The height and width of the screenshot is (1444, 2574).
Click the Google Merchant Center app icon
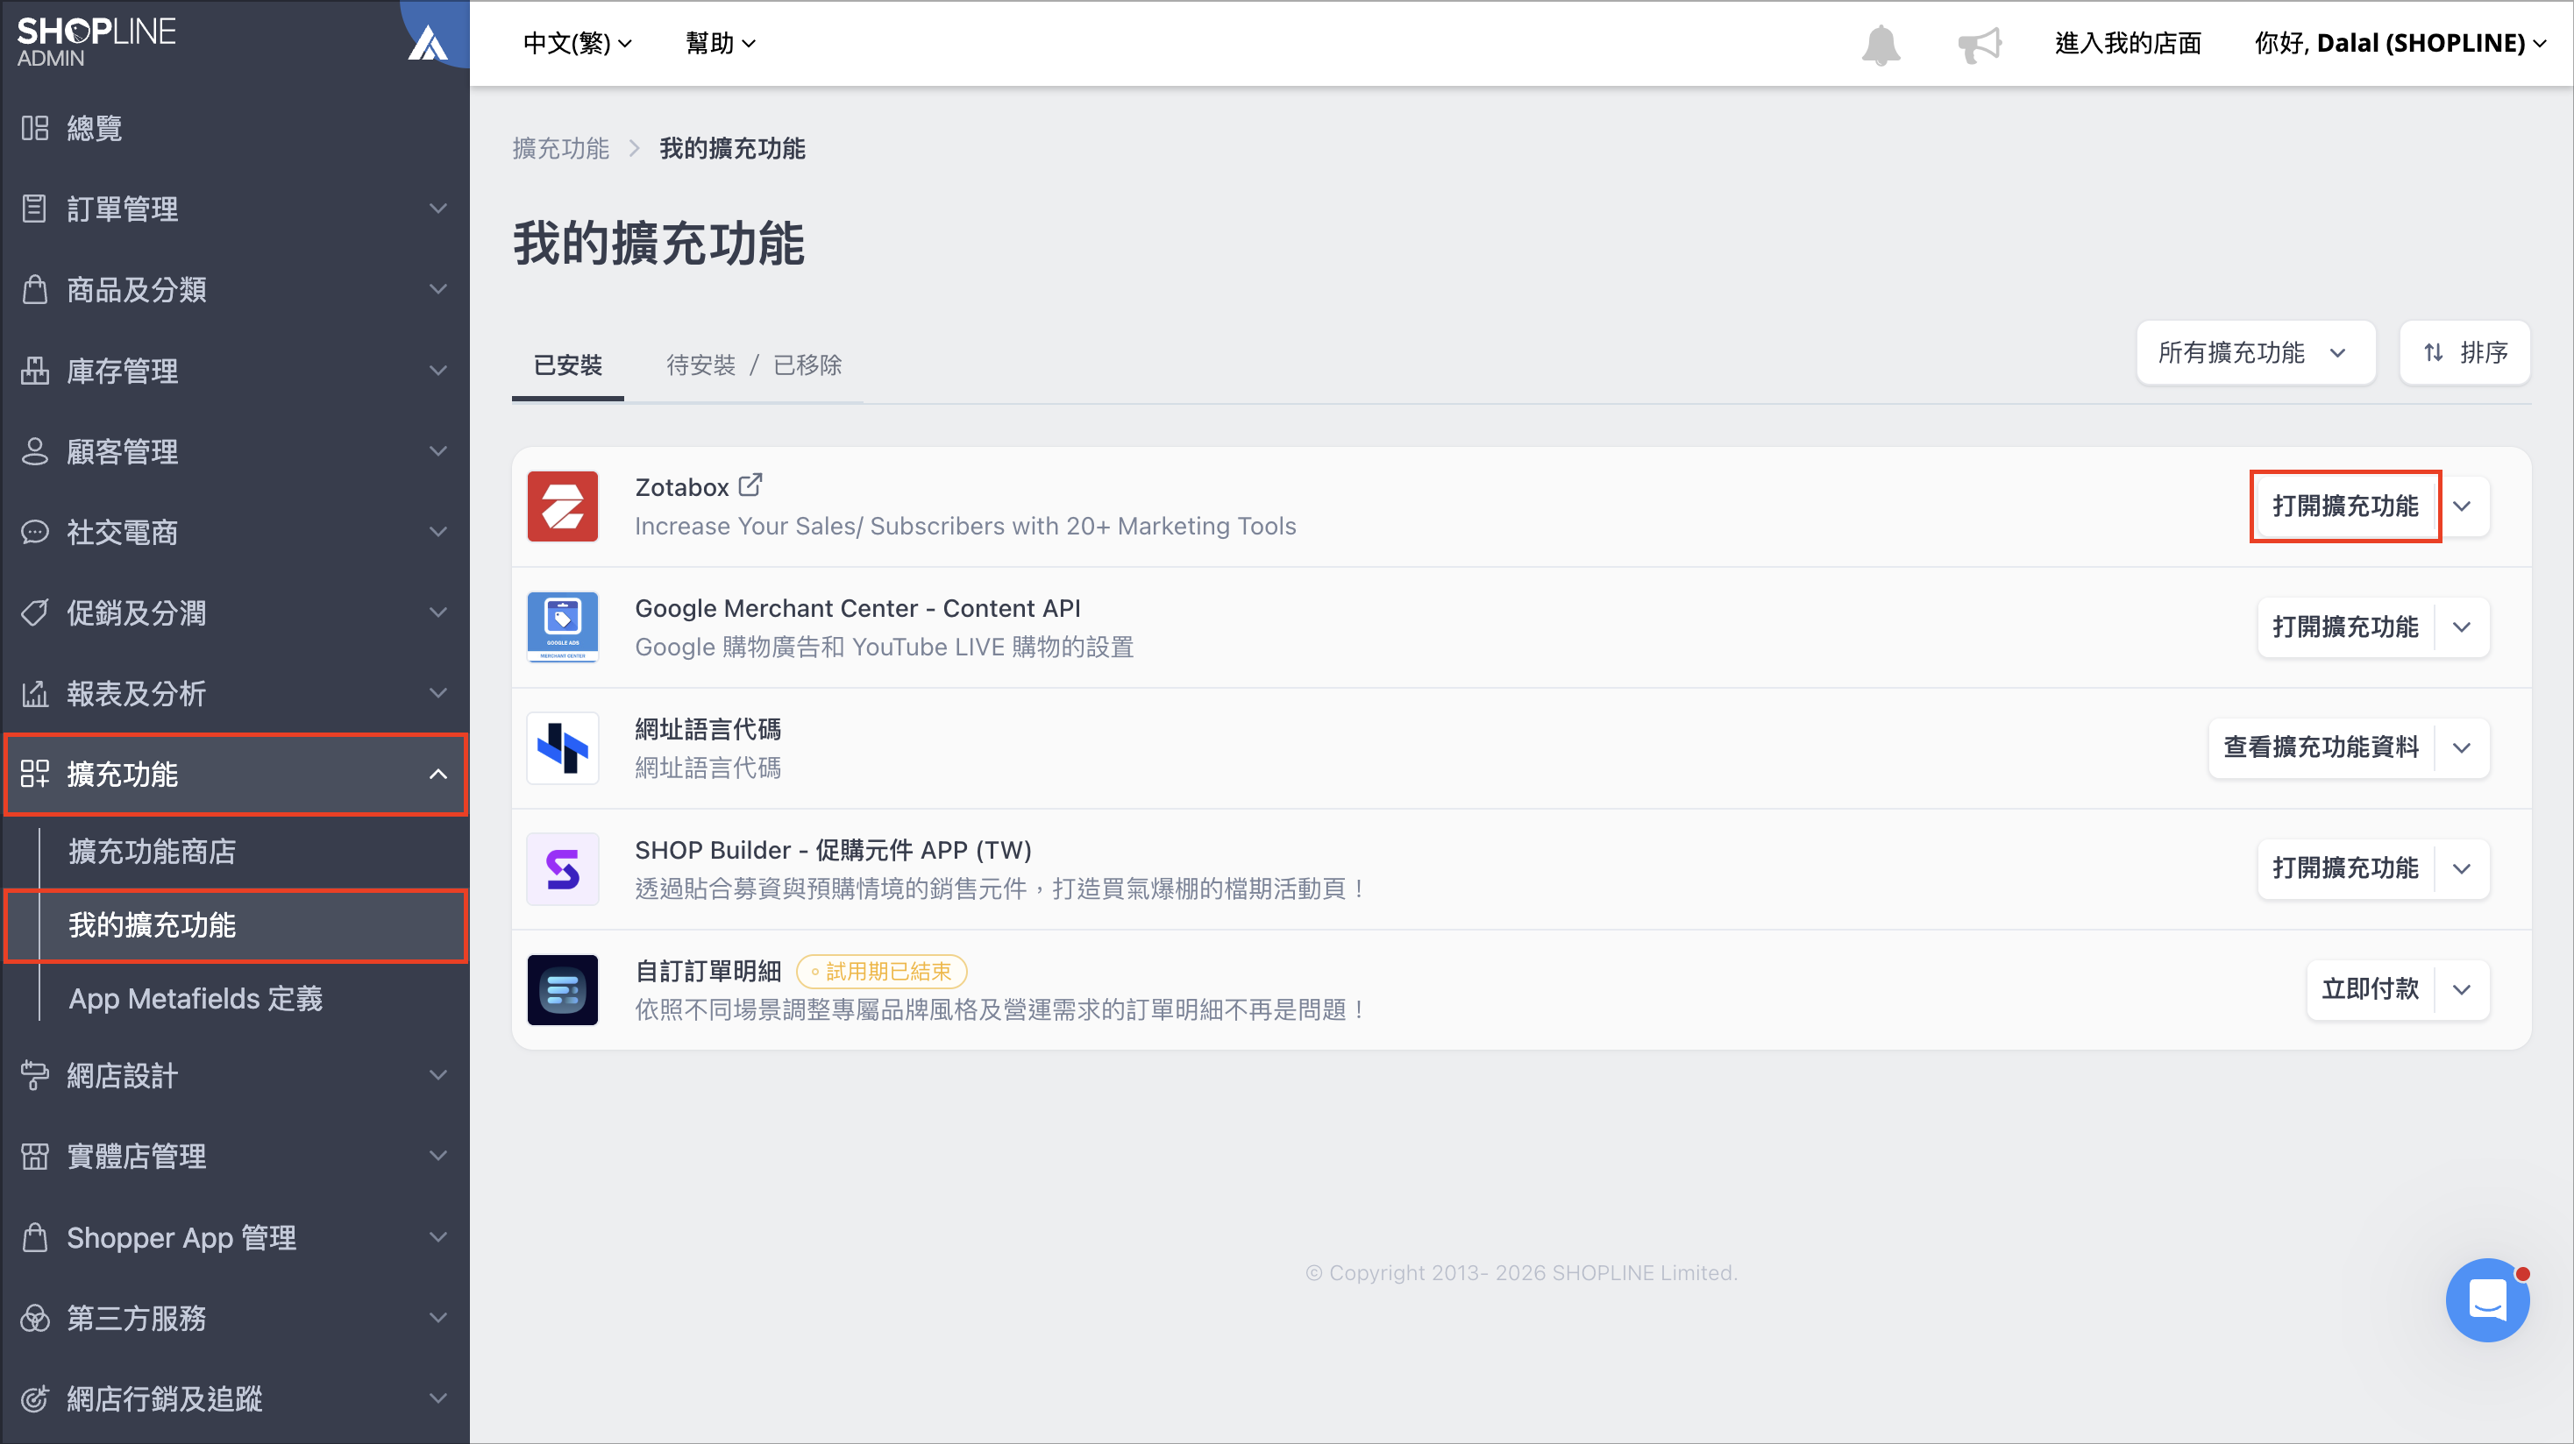pyautogui.click(x=563, y=627)
